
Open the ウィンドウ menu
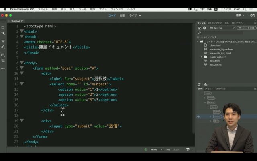[x=117, y=9]
